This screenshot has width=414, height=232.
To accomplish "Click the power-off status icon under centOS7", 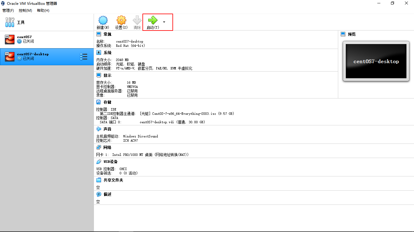I will pyautogui.click(x=19, y=41).
